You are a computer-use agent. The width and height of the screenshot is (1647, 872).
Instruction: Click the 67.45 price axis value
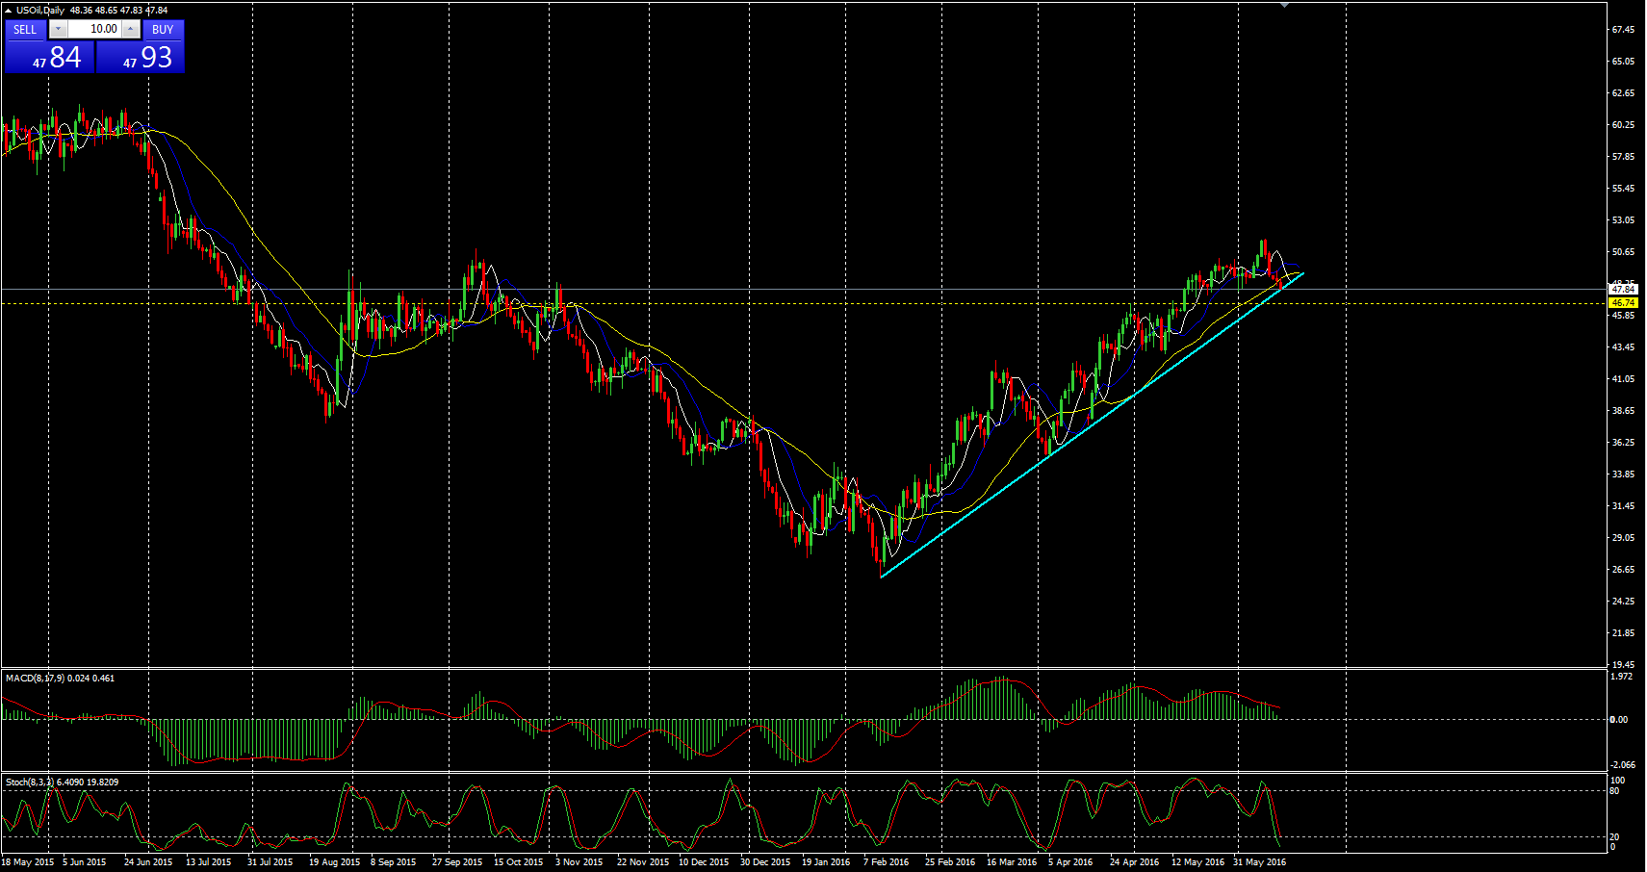tap(1623, 30)
